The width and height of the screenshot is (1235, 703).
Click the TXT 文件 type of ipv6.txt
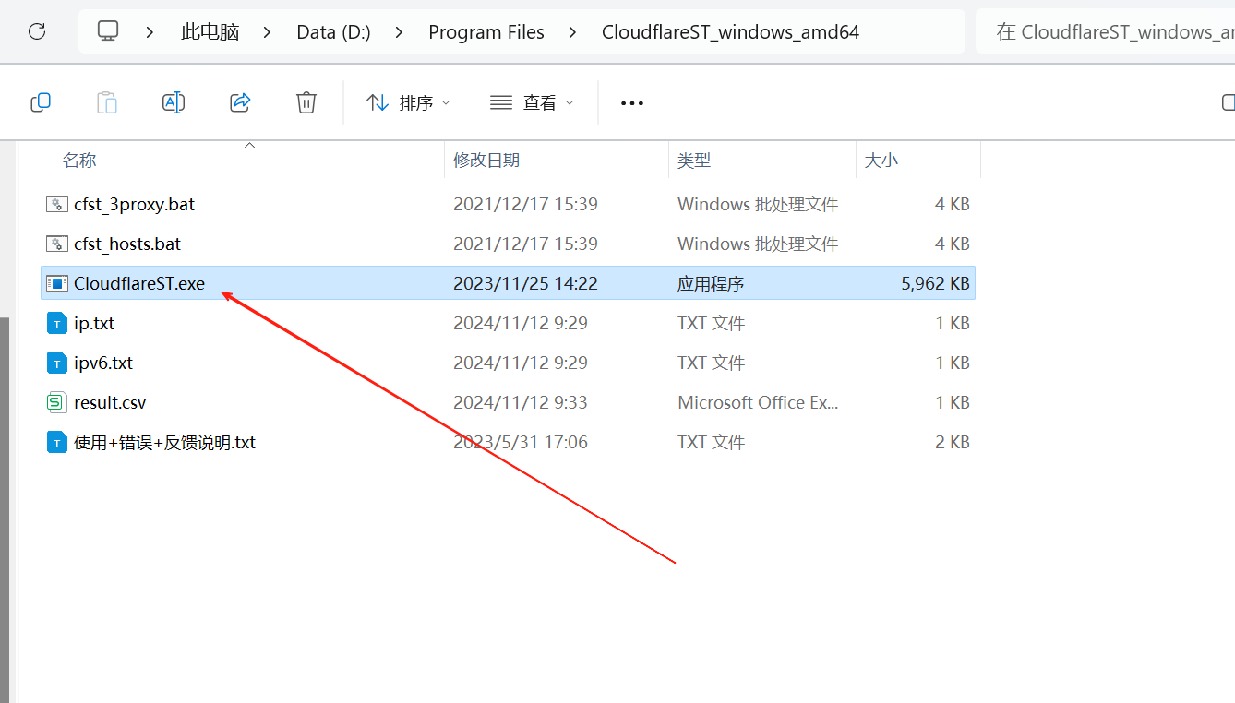coord(711,363)
